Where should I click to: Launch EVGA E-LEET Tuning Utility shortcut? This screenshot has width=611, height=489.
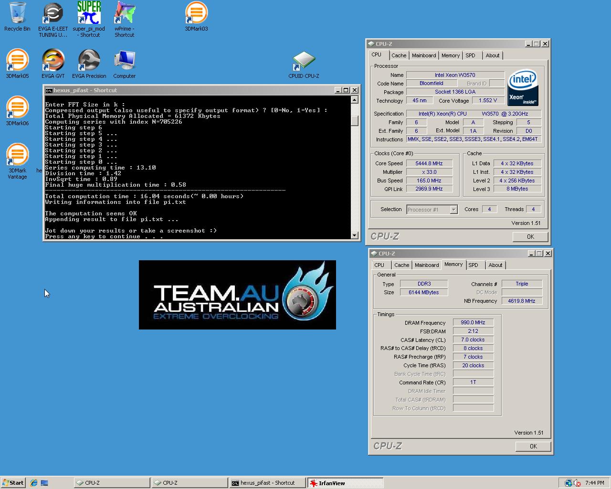[x=53, y=19]
